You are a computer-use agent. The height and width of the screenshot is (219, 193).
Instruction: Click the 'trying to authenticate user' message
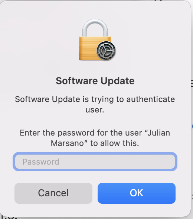95,104
